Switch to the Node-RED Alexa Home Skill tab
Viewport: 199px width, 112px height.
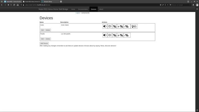click(x=31, y=2)
